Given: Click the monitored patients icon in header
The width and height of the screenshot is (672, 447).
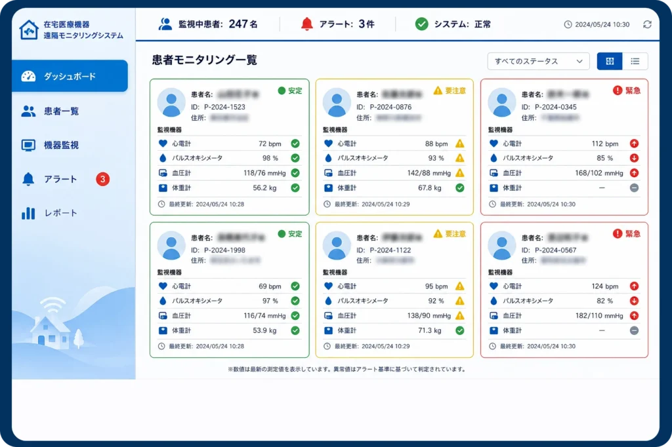Looking at the screenshot, I should pyautogui.click(x=165, y=24).
